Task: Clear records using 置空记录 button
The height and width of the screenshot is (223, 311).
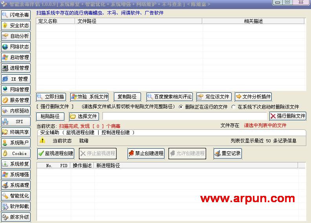Action: (227, 153)
